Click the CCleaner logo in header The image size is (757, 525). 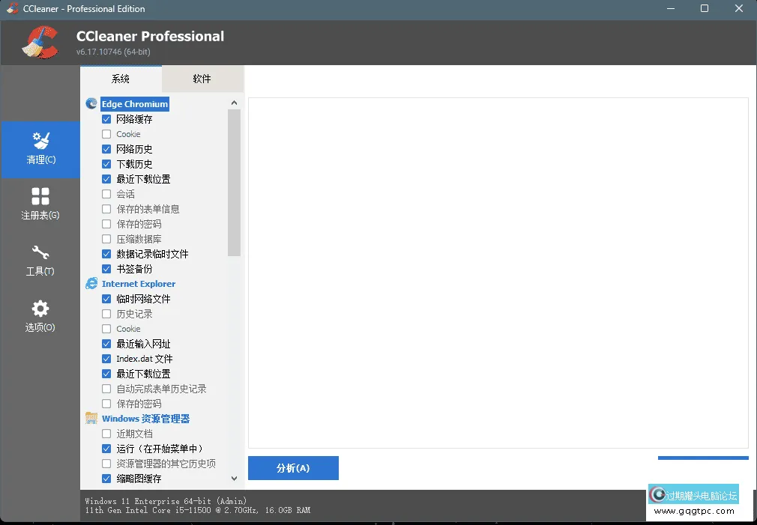coord(40,42)
